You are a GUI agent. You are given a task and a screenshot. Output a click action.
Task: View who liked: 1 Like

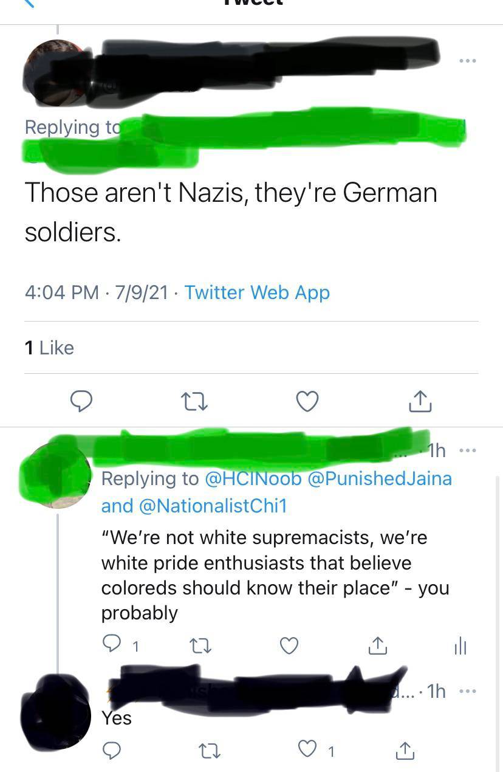pos(49,348)
